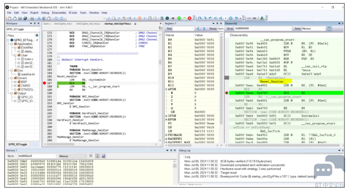
Task: Click the Step Into debug icon
Action: click(x=205, y=18)
